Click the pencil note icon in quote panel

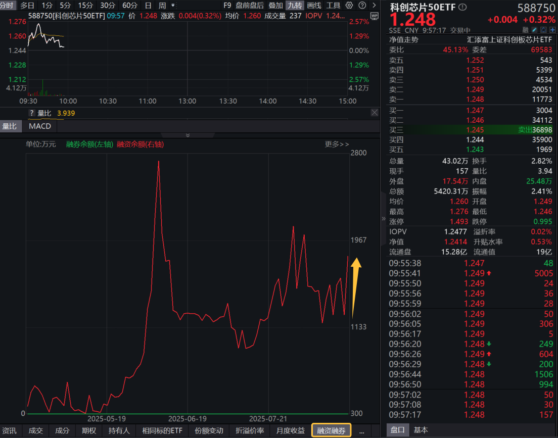[x=534, y=30]
